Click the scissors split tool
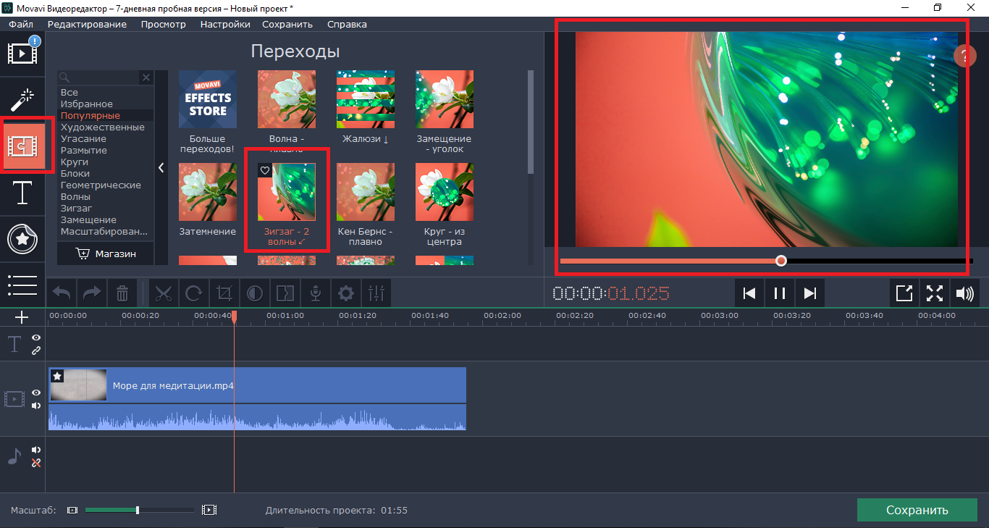Image resolution: width=989 pixels, height=528 pixels. click(164, 293)
